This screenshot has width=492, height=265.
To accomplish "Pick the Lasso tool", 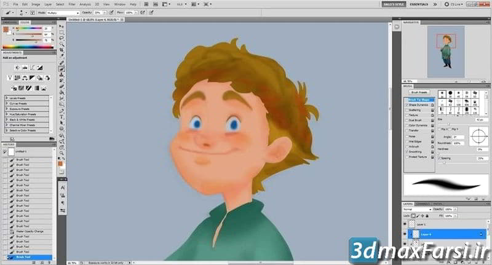I will [62, 38].
